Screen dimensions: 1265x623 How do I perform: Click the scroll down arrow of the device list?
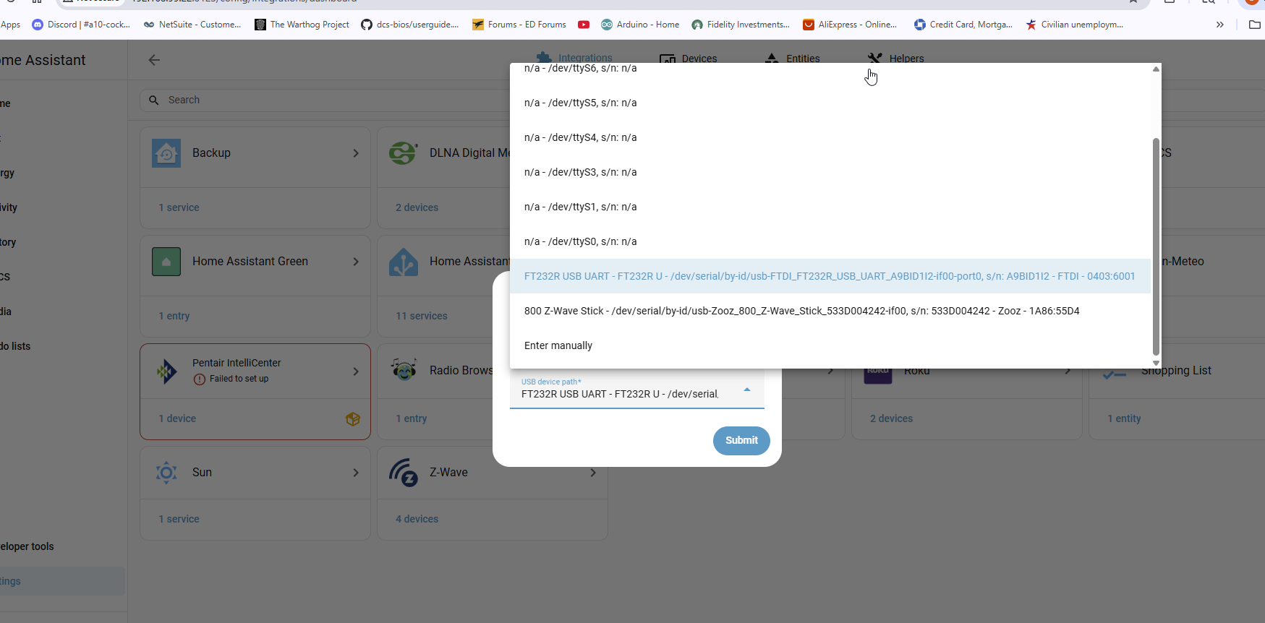coord(1156,363)
